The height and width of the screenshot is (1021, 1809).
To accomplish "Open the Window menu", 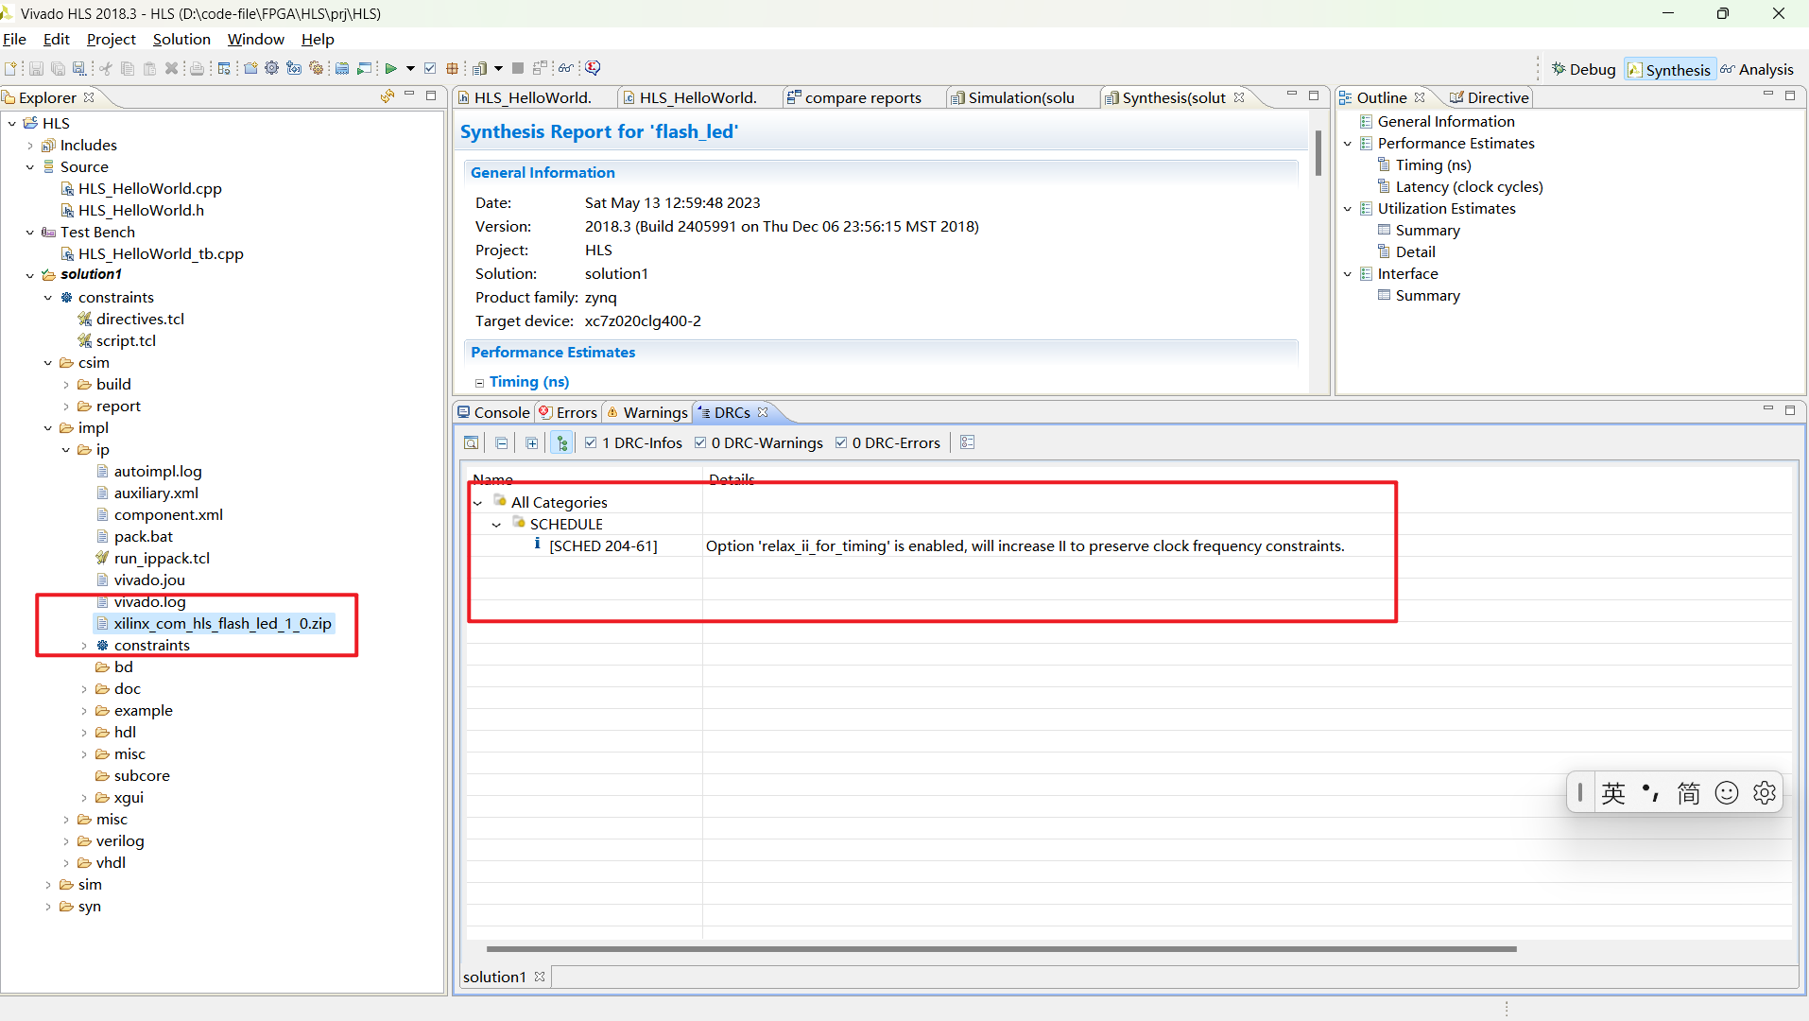I will click(x=255, y=39).
